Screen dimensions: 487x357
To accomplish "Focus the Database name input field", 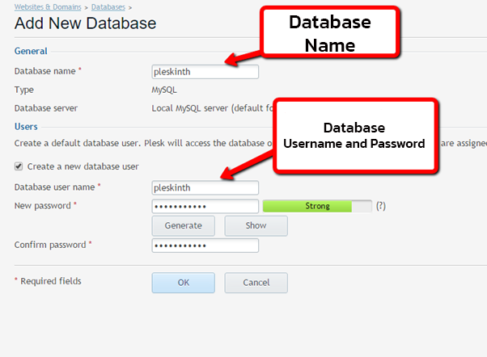I will point(205,72).
